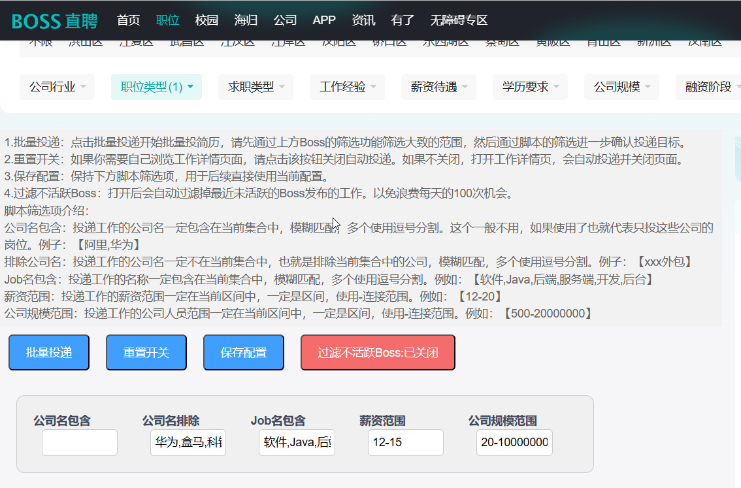The image size is (741, 488).
Task: Expand the 公司规模 filter dropdown
Action: click(621, 87)
